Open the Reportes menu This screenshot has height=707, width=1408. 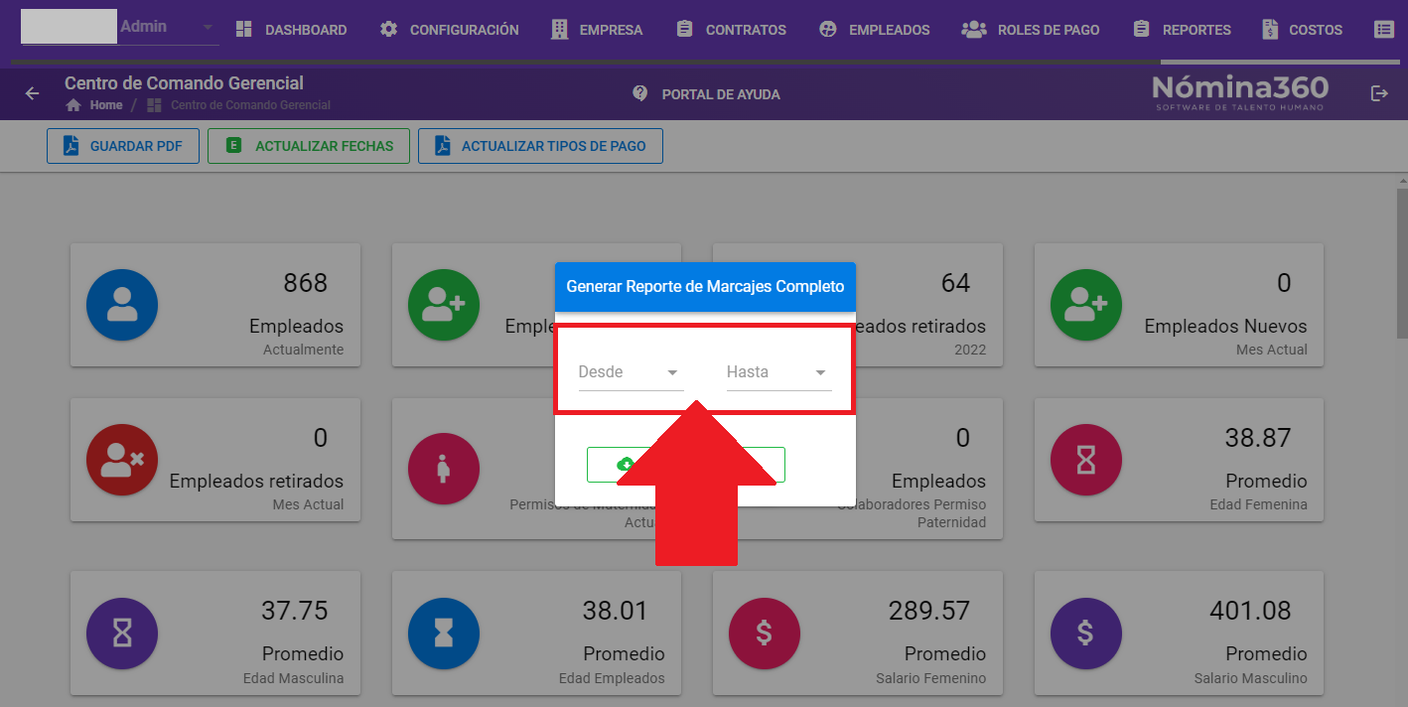click(1182, 30)
